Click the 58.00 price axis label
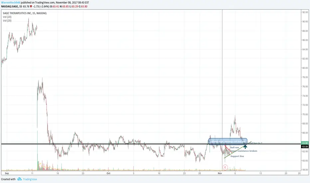This screenshot has height=183, width=310. click(305, 170)
